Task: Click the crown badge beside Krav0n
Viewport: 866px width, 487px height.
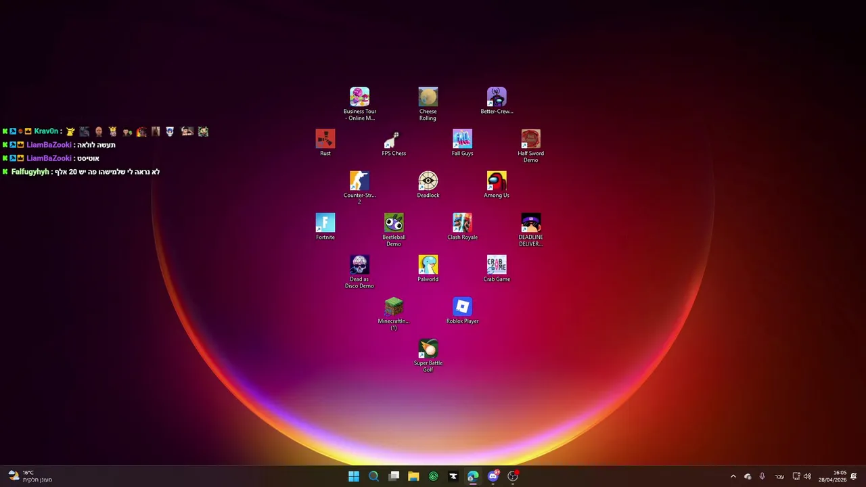Action: click(28, 131)
